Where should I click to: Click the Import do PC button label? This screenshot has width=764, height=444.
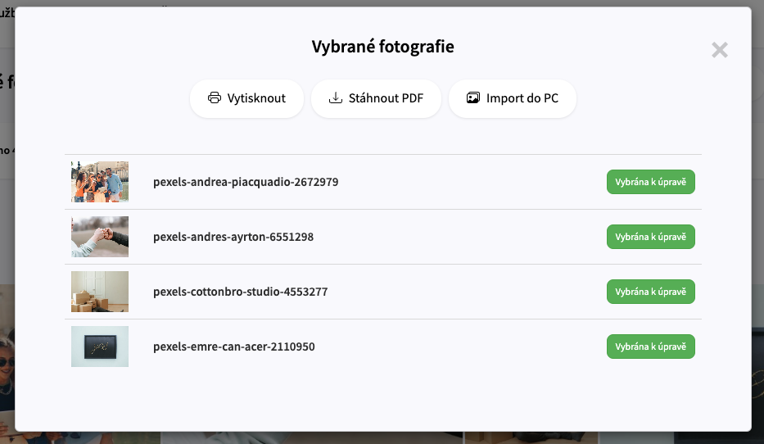[x=522, y=98]
